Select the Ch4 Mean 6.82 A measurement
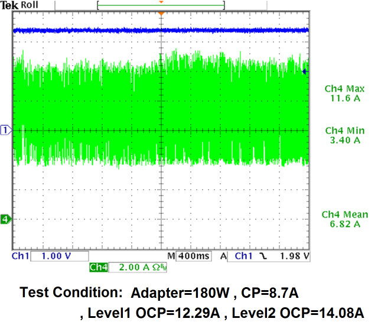The width and height of the screenshot is (378, 325). pyautogui.click(x=345, y=219)
